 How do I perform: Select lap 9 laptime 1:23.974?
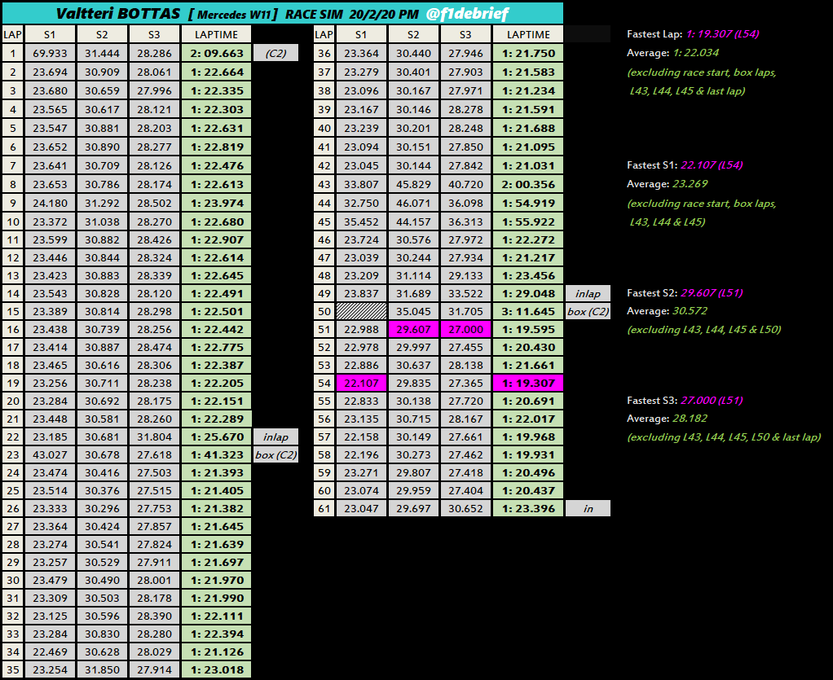pos(217,203)
